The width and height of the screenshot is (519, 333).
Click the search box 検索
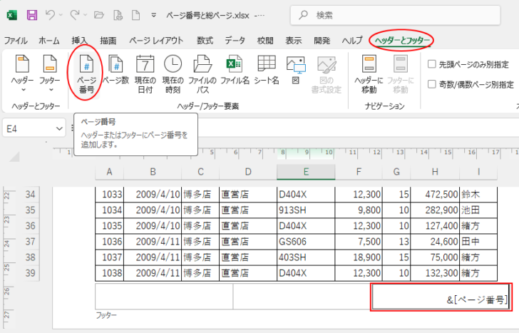395,15
